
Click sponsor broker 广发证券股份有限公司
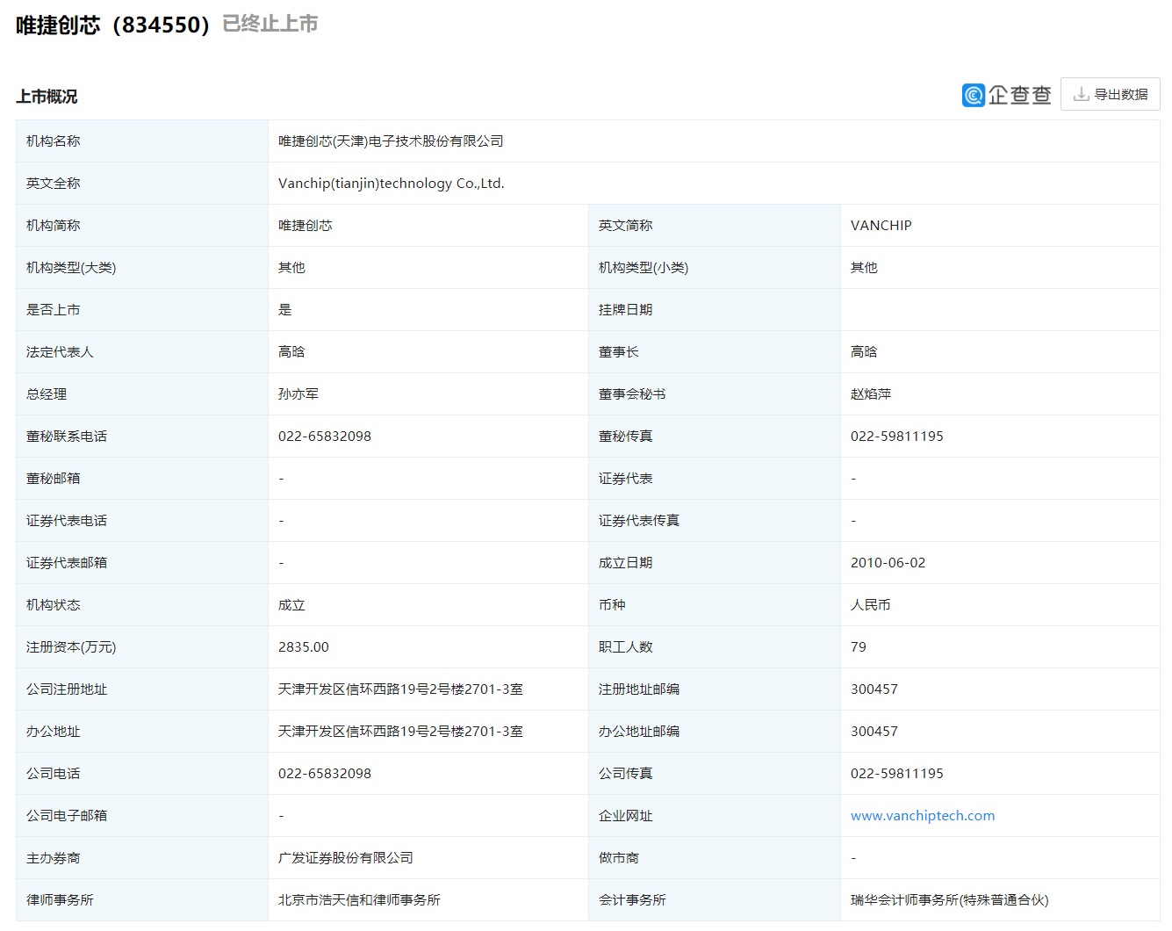(x=346, y=858)
